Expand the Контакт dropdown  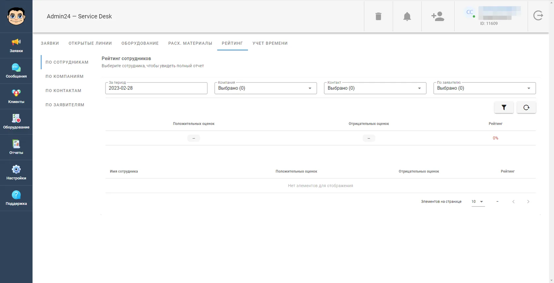click(x=375, y=88)
